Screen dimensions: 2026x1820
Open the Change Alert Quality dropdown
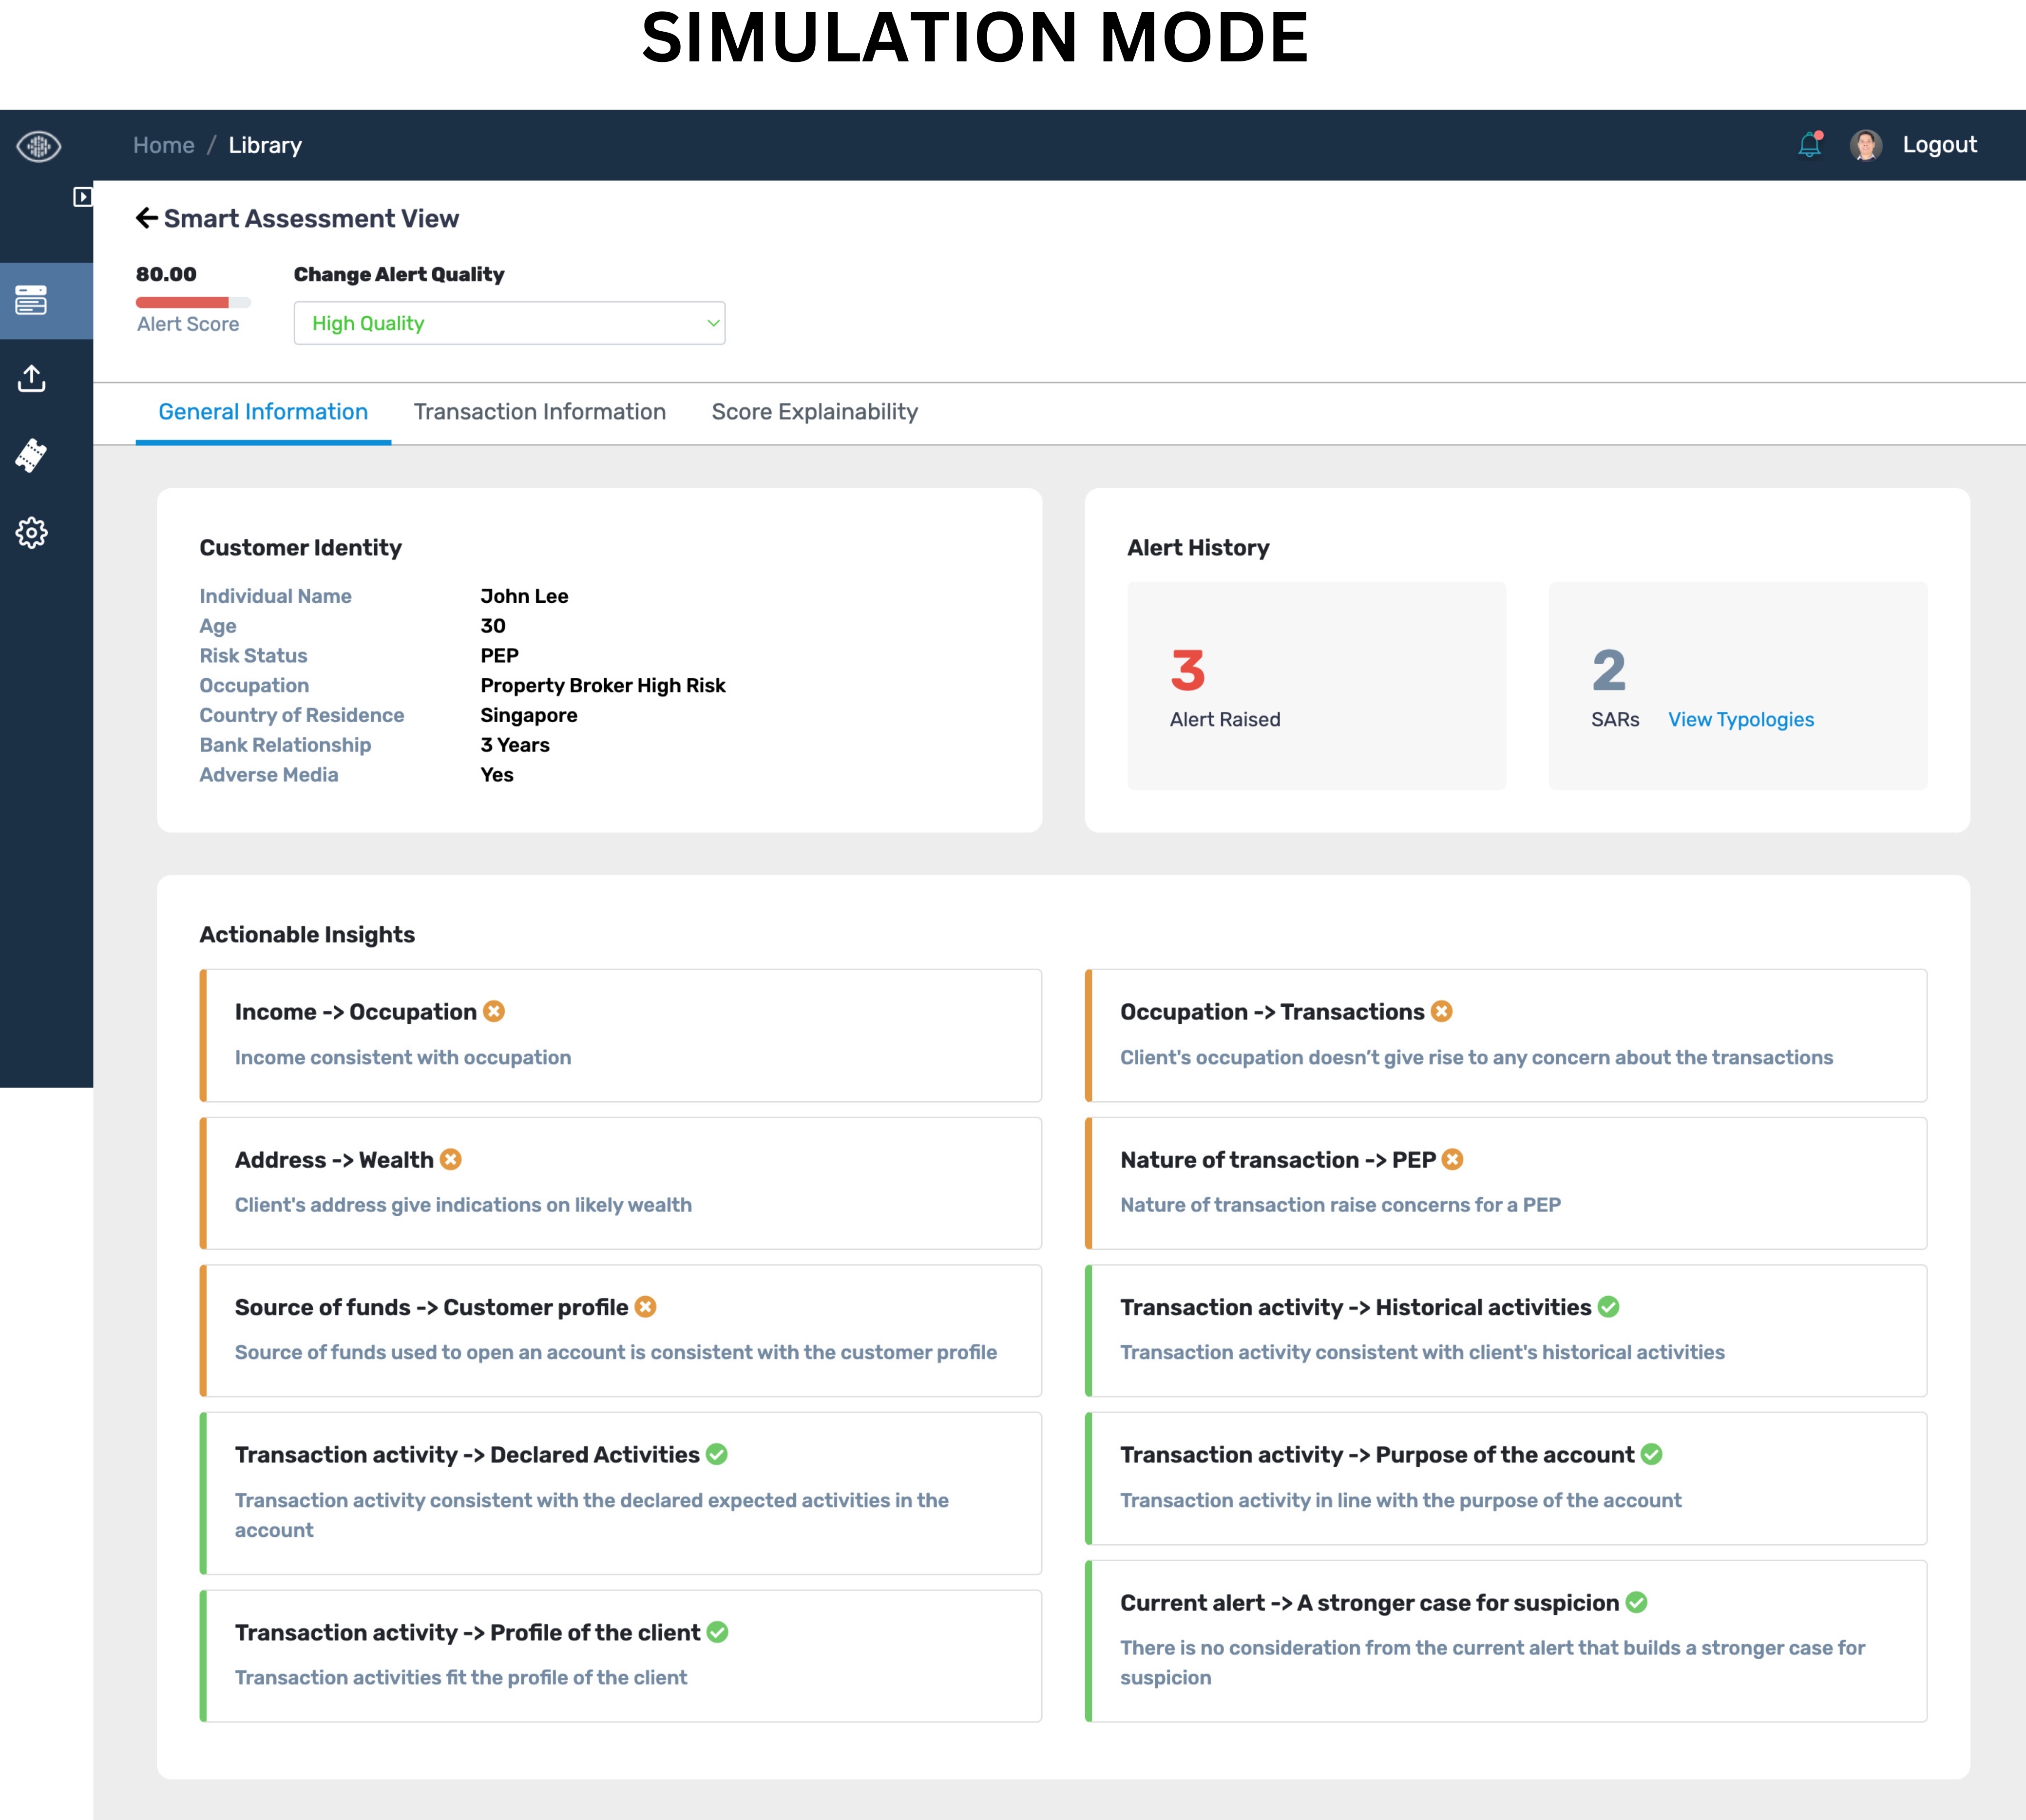tap(508, 323)
